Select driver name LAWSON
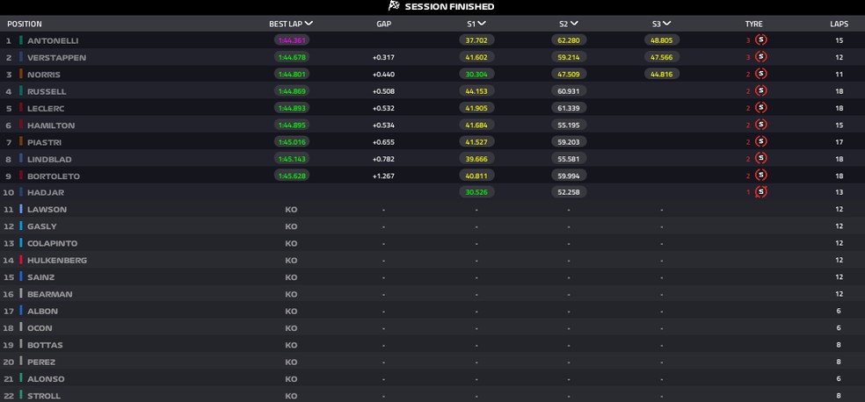This screenshot has width=865, height=402. [x=47, y=209]
